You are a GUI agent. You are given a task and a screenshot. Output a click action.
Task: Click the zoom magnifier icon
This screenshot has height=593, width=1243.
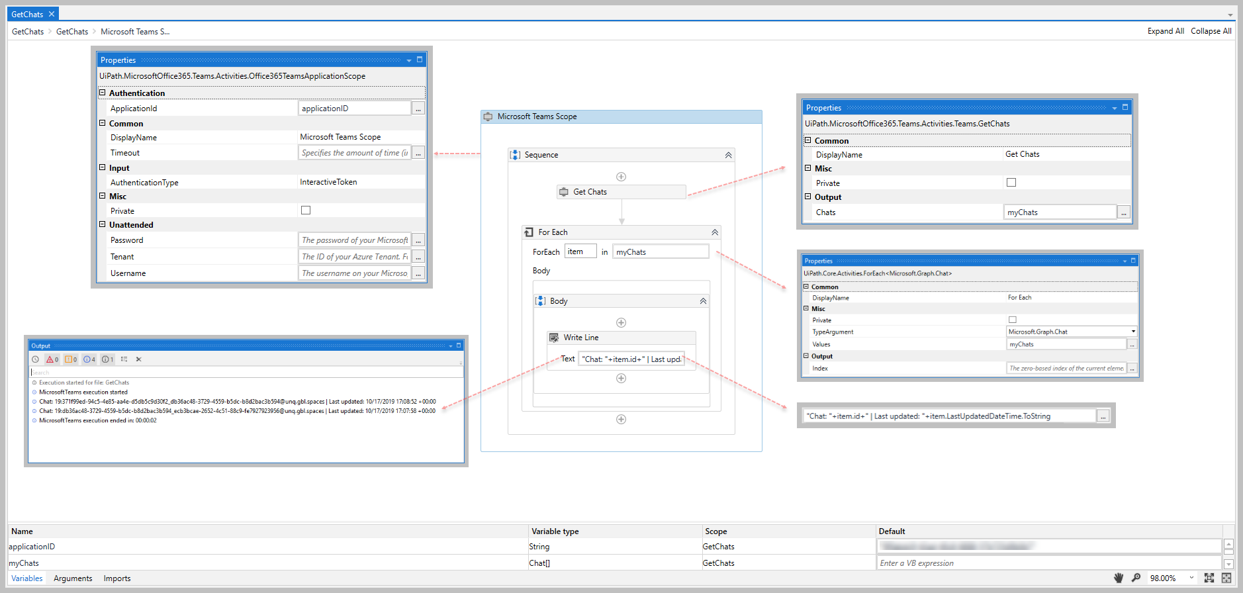click(1136, 578)
